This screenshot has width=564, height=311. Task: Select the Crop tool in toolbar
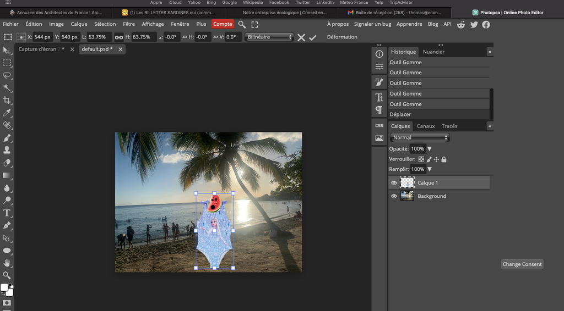click(x=7, y=100)
